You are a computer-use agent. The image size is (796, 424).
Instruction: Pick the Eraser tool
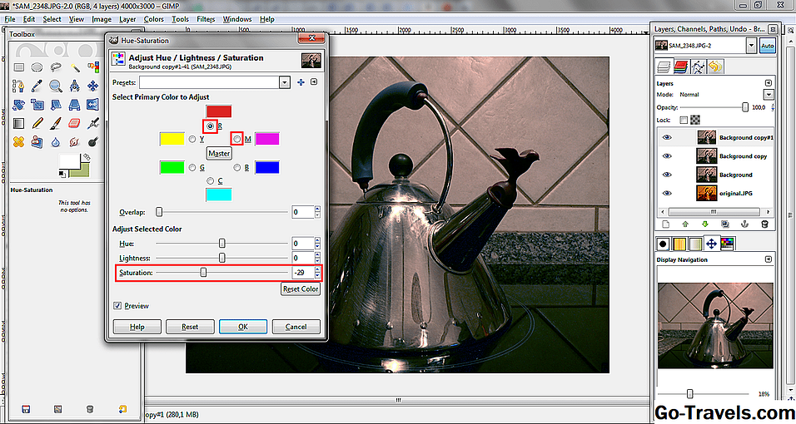(74, 123)
